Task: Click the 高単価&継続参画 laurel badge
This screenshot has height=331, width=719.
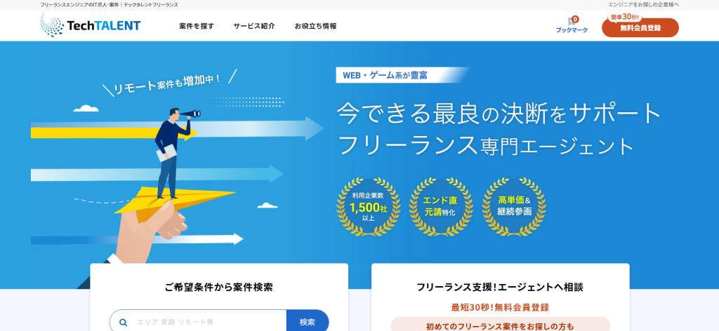Action: pyautogui.click(x=515, y=207)
